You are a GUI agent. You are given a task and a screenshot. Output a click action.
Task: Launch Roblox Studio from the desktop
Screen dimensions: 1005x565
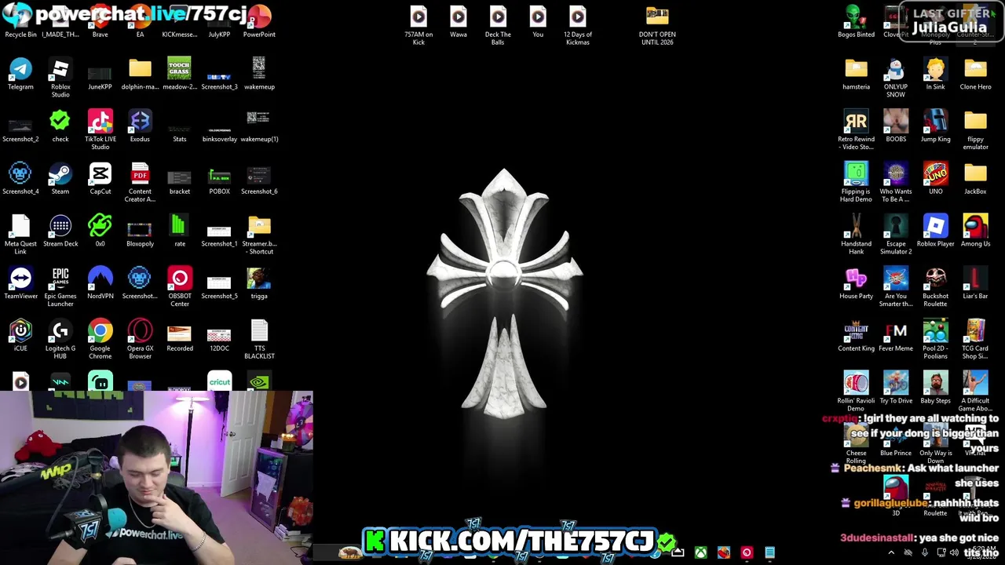pos(60,77)
